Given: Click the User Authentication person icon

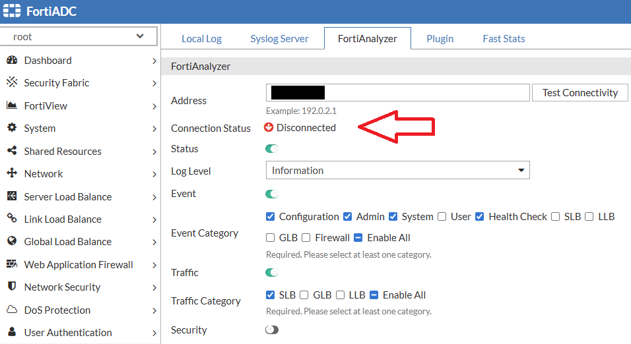Looking at the screenshot, I should click(12, 332).
